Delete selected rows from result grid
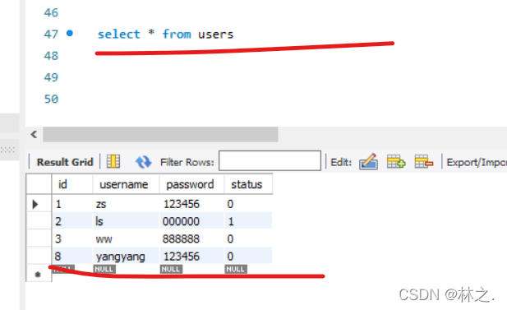Image resolution: width=507 pixels, height=310 pixels. [423, 161]
